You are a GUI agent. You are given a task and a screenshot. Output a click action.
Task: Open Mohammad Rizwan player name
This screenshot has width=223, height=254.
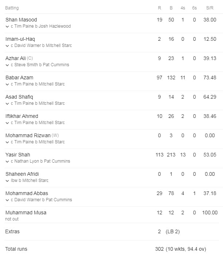click(28, 135)
